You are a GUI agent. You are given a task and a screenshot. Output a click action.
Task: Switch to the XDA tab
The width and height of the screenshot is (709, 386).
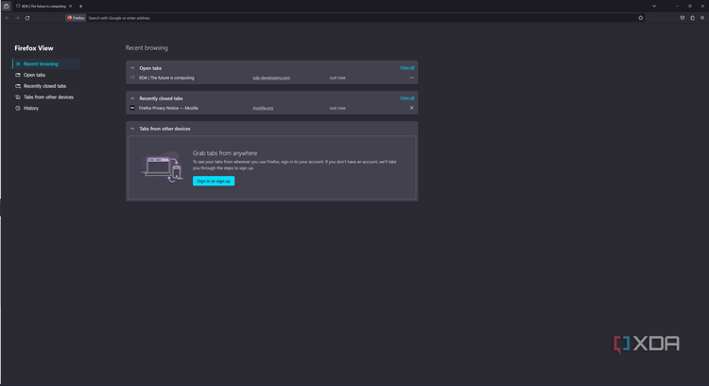42,7
